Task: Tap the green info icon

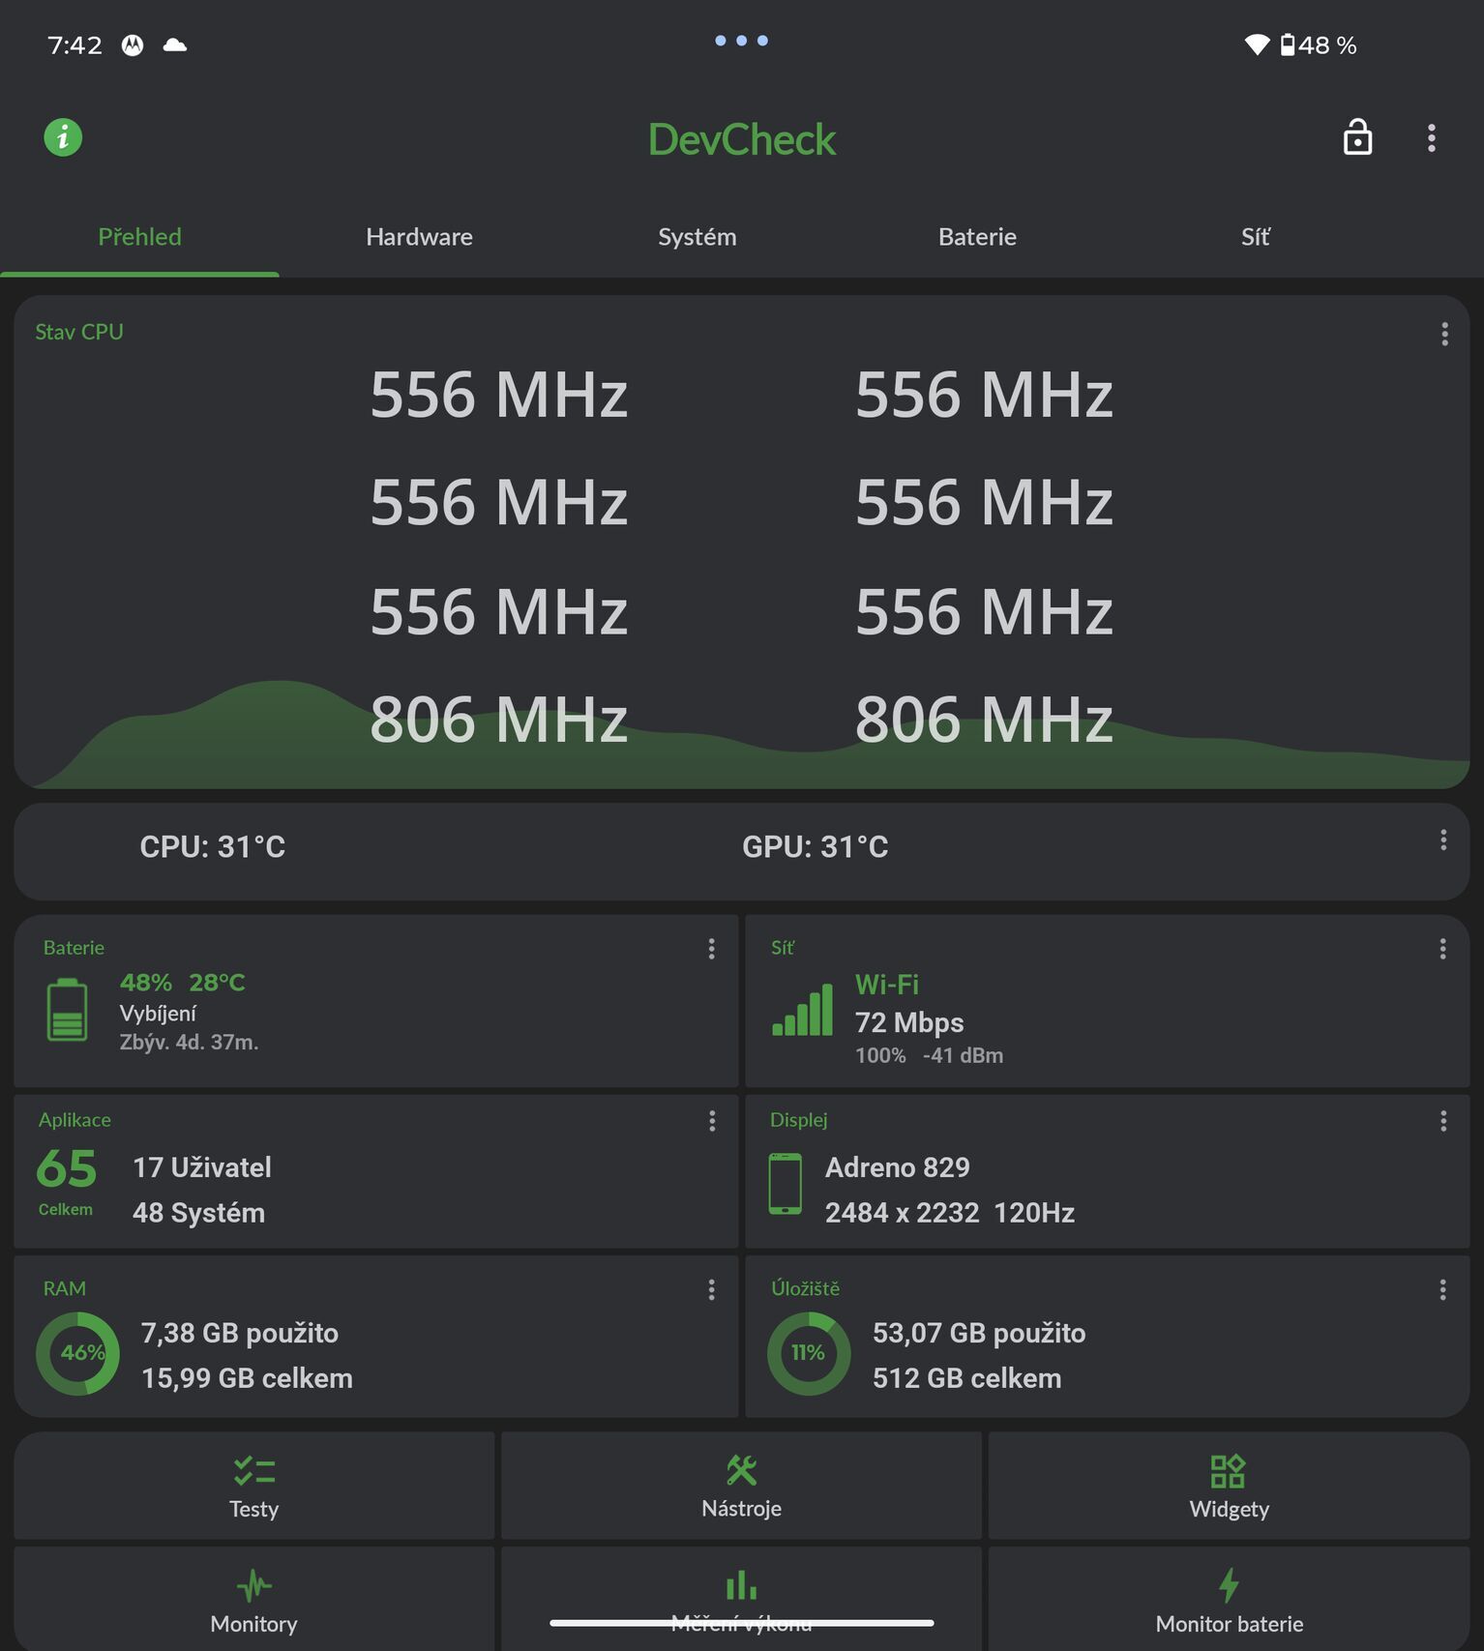Action: click(63, 137)
